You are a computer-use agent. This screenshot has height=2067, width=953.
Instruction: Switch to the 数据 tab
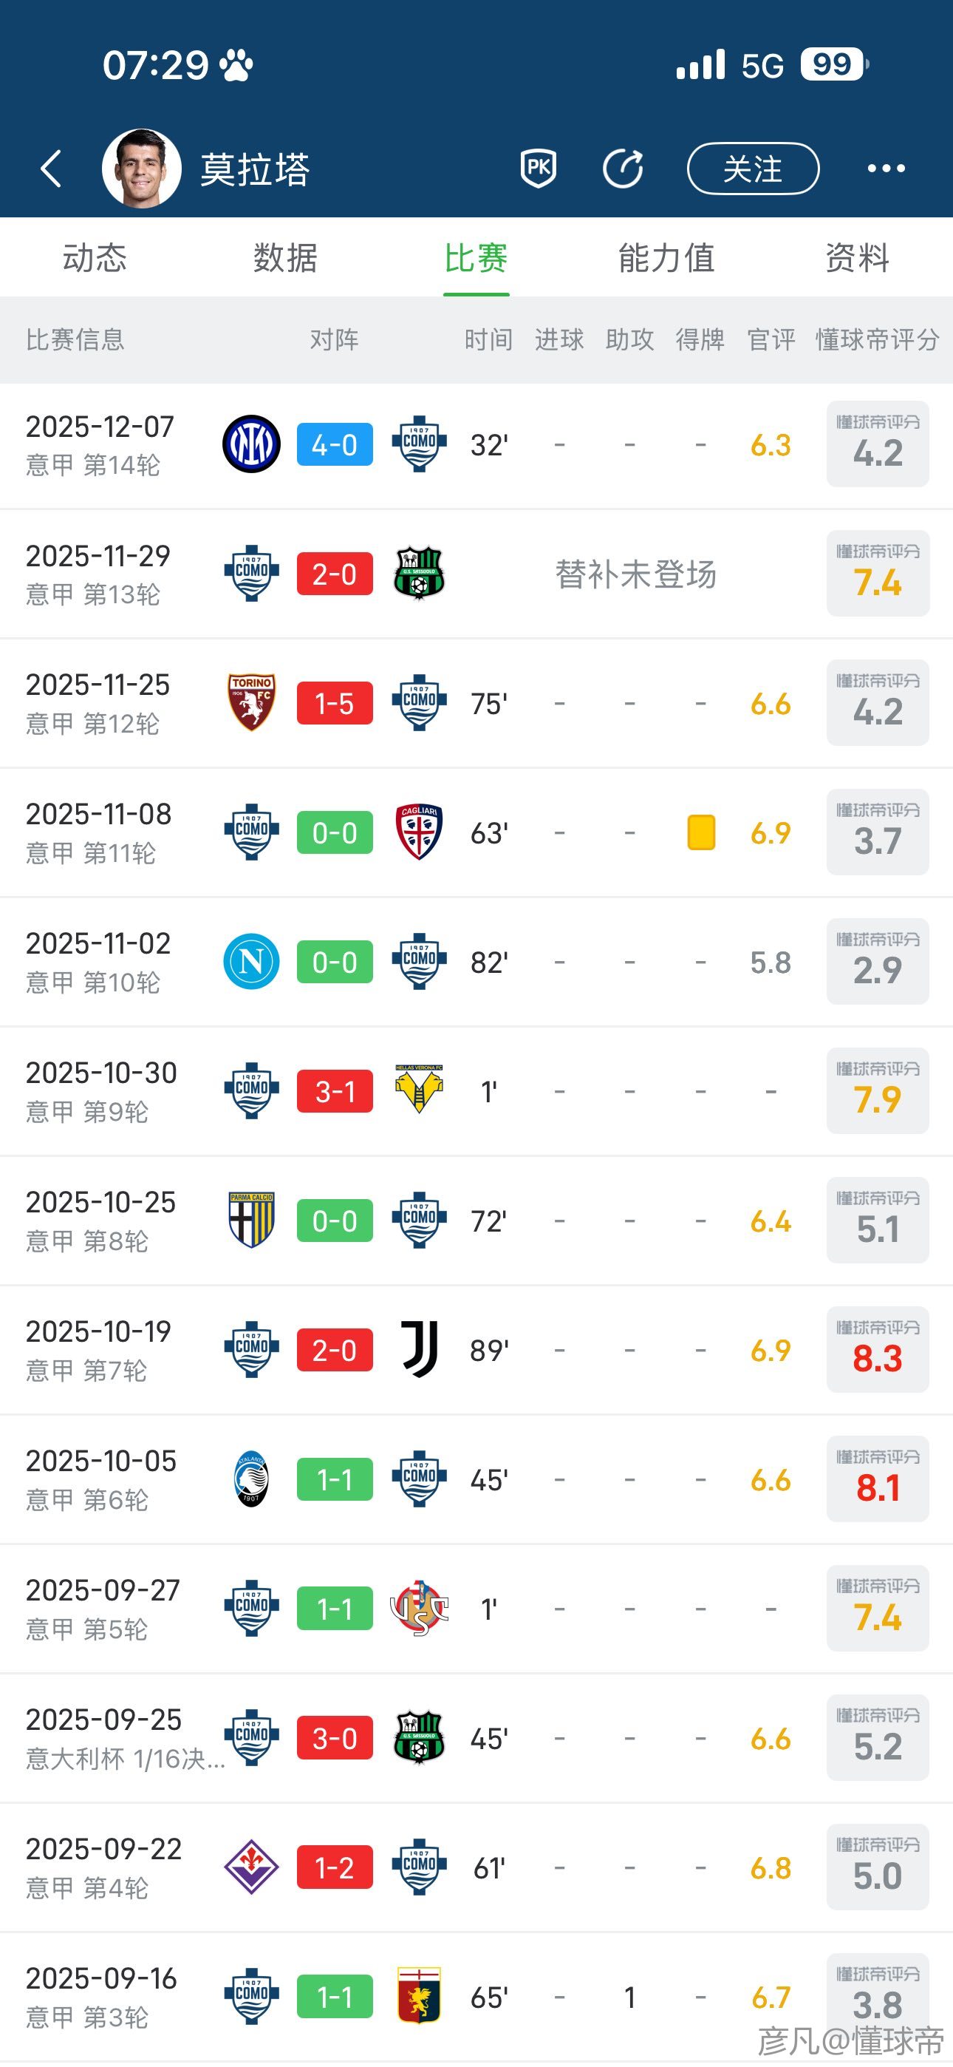286,259
